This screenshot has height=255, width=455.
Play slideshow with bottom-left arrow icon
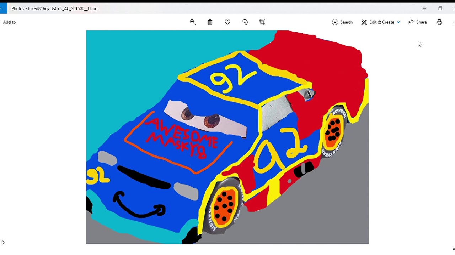pos(3,243)
